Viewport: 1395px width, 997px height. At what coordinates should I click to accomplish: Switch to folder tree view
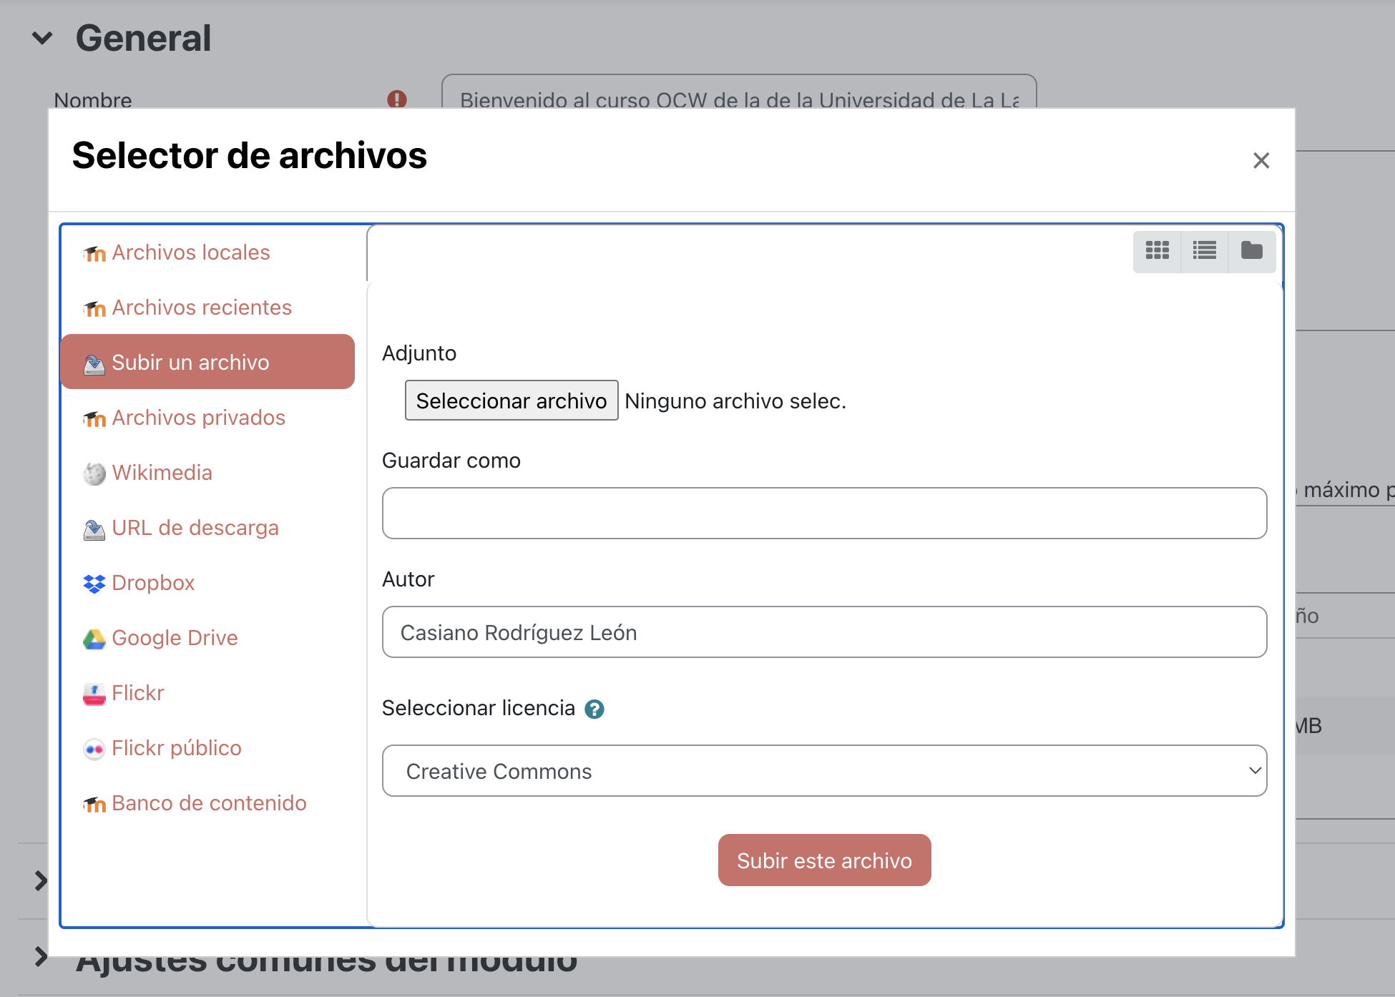(1252, 251)
